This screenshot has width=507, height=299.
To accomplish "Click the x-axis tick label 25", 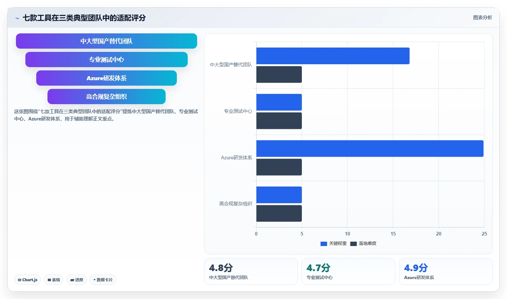I will [x=484, y=234].
